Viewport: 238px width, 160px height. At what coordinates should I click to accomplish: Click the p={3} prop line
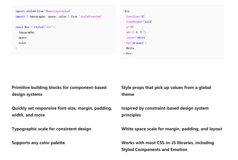pos(130,27)
